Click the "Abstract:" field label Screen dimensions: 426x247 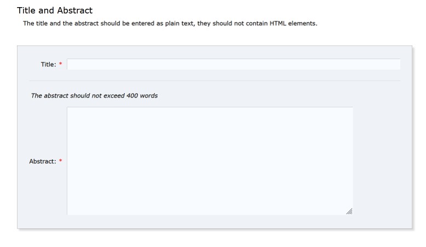(x=43, y=162)
